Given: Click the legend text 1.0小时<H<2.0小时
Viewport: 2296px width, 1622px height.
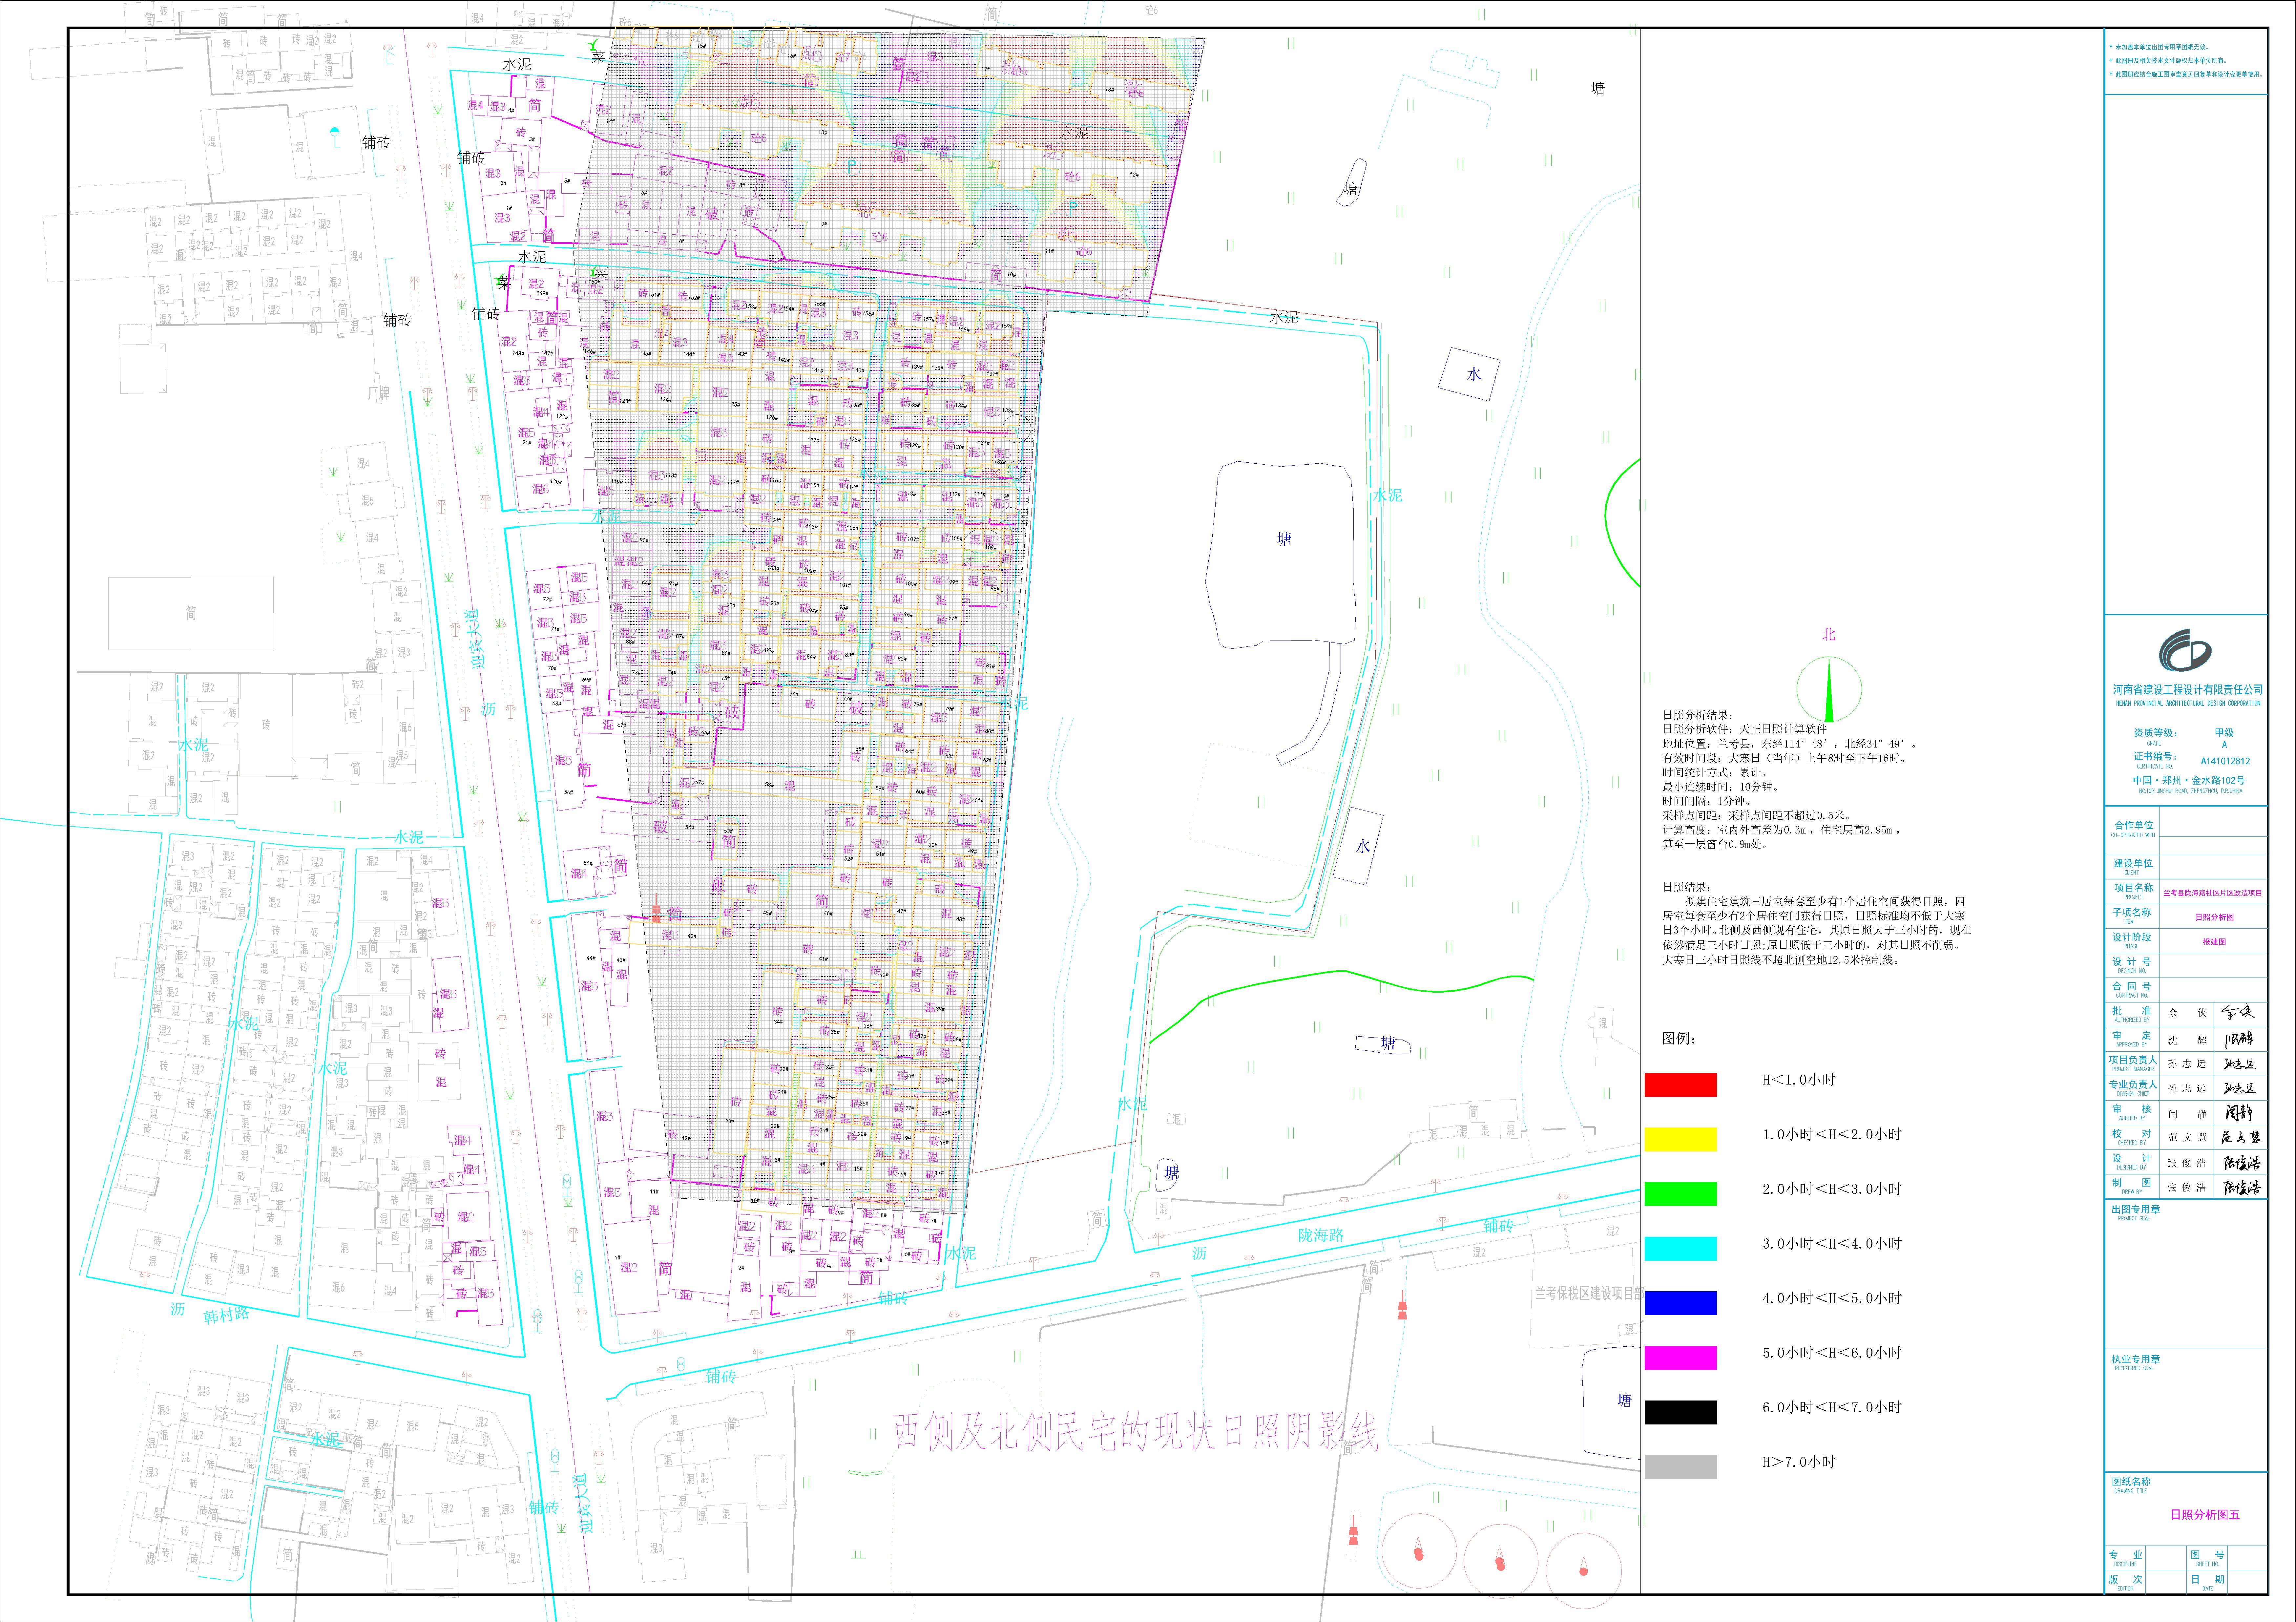Looking at the screenshot, I should (1832, 1135).
